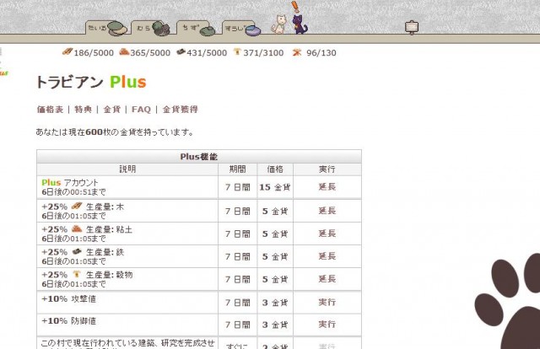Screen dimensions: 540x349
Task: Click the 15 金貨 price cell
Action: (x=275, y=187)
